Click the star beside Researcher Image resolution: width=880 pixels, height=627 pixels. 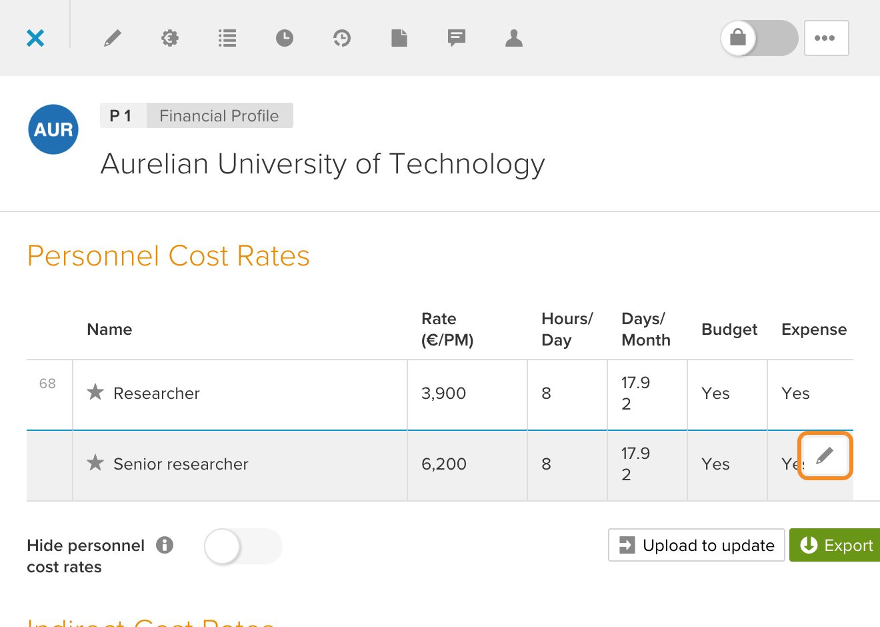tap(95, 392)
